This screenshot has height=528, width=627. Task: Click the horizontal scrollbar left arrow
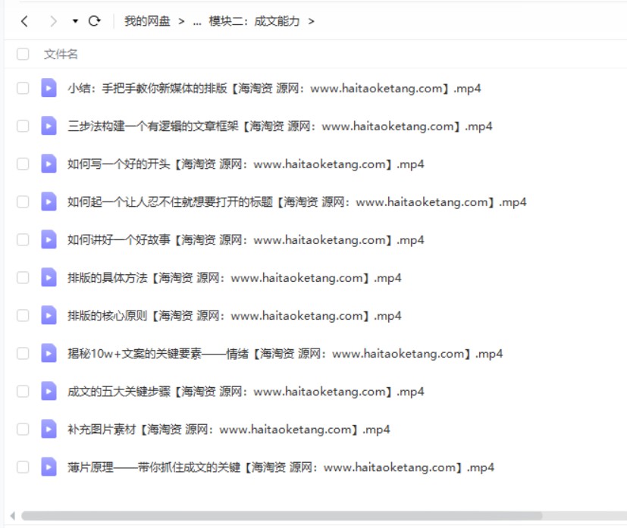click(x=13, y=516)
